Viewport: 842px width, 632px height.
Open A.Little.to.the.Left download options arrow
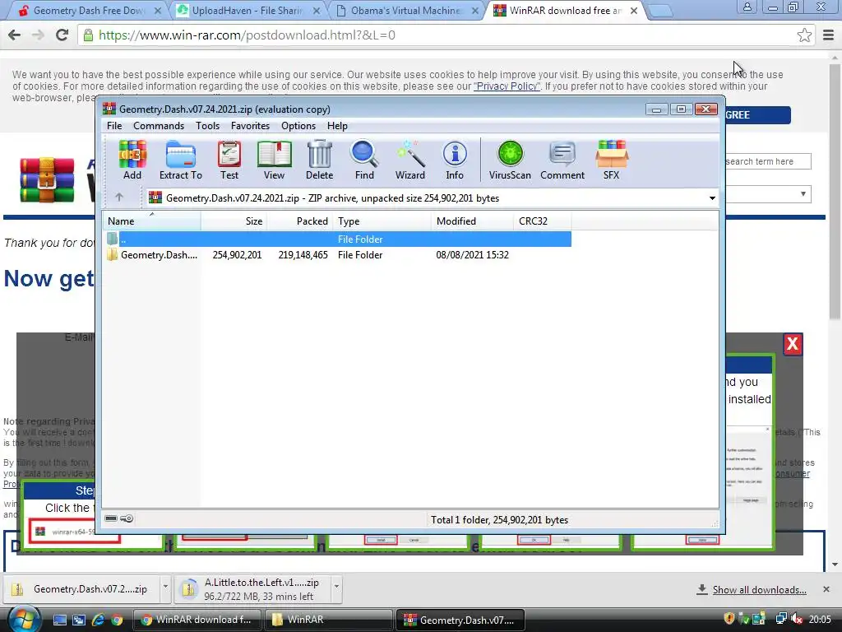click(336, 588)
